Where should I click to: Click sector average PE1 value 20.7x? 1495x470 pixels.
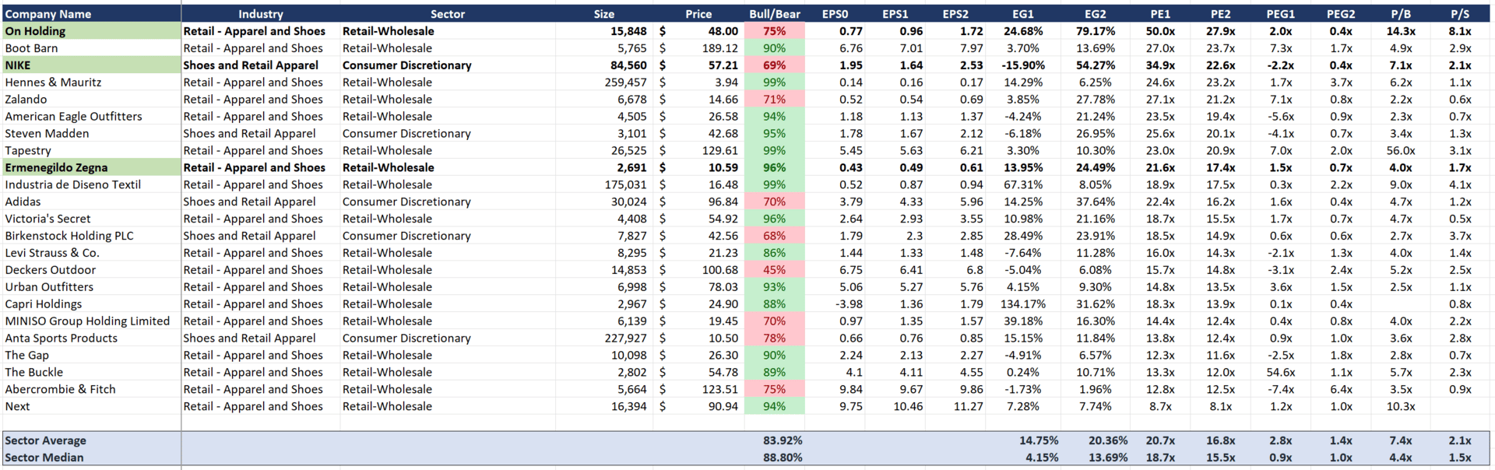tap(1160, 440)
